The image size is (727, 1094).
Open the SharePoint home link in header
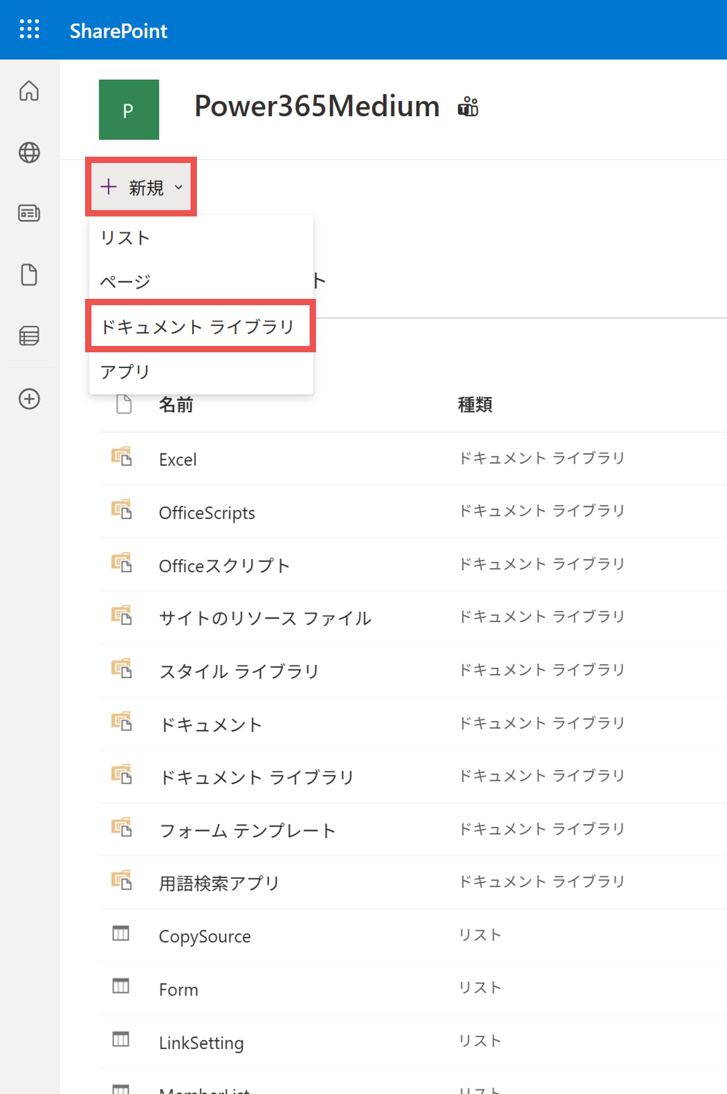coord(118,31)
